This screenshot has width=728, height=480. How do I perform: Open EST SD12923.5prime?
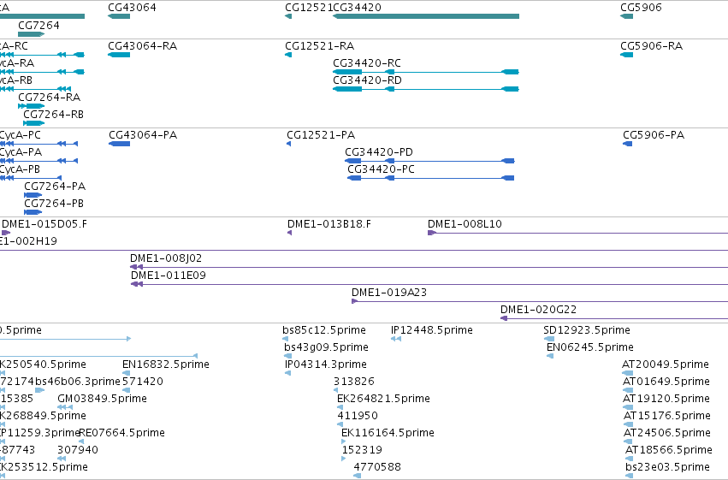(x=587, y=330)
